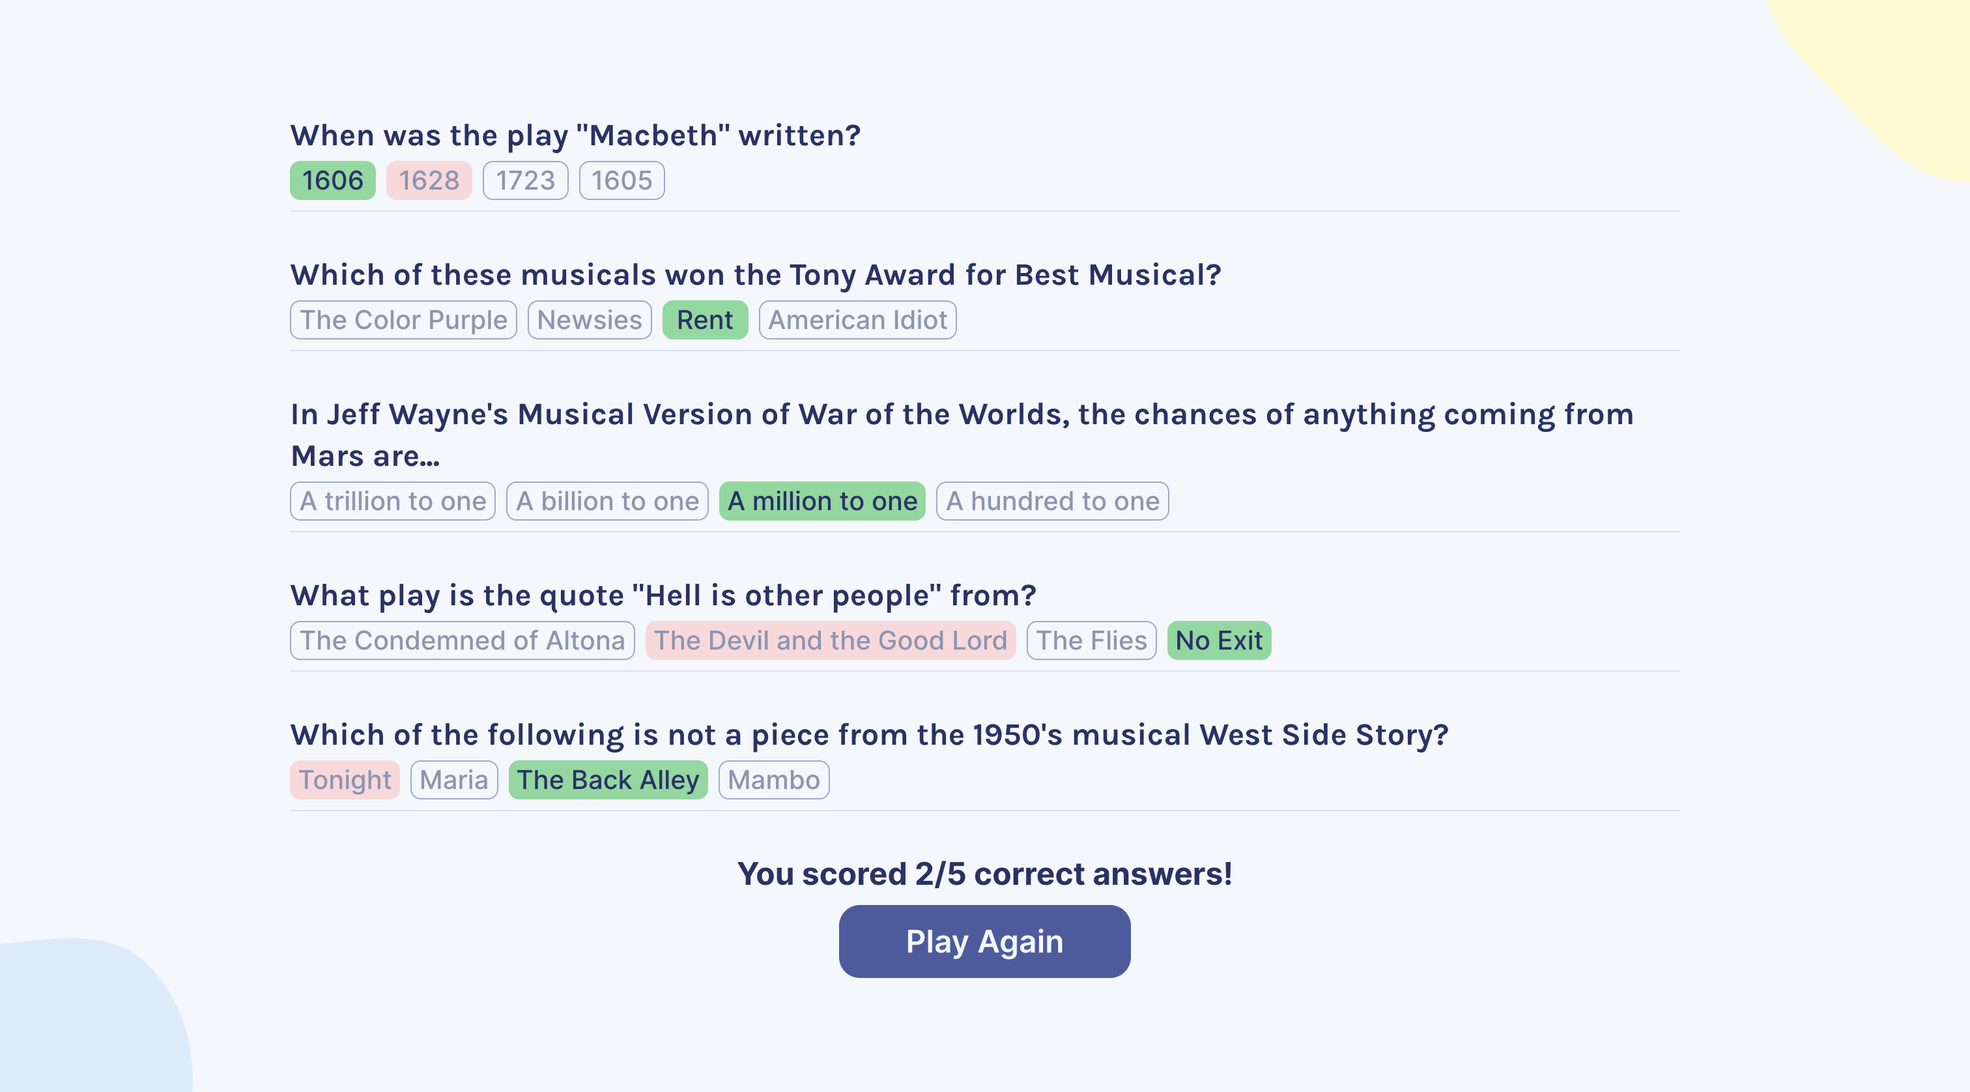Choose A billion to one
Image resolution: width=1970 pixels, height=1092 pixels.
pyautogui.click(x=607, y=501)
